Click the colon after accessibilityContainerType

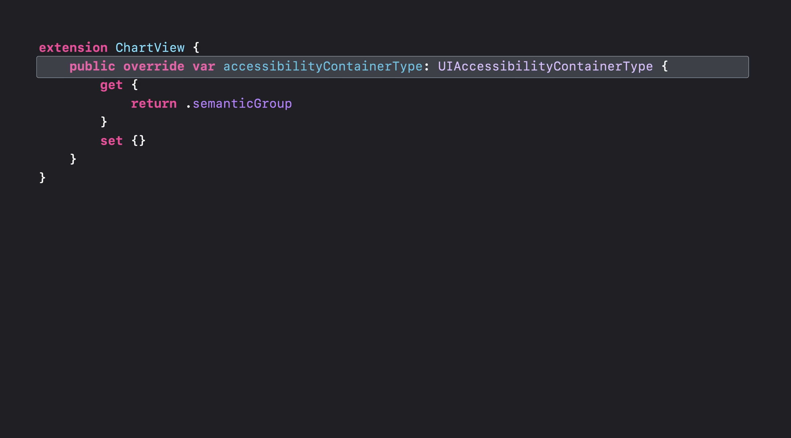(426, 66)
